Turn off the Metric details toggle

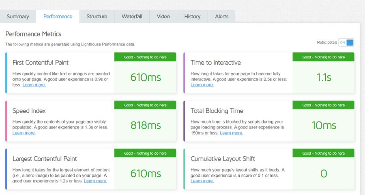(346, 42)
